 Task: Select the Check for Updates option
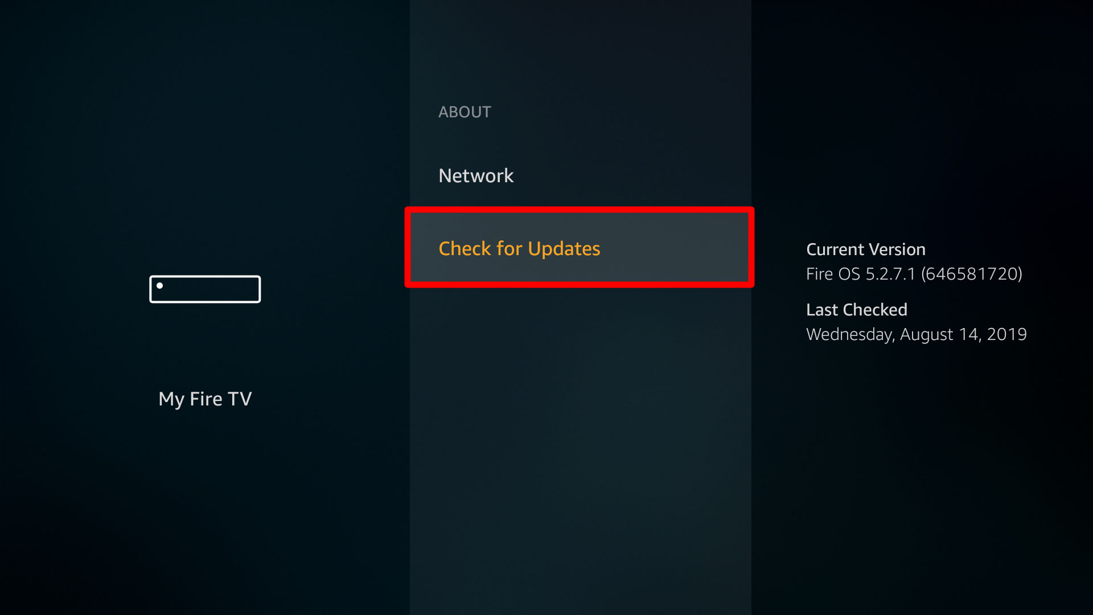[580, 248]
